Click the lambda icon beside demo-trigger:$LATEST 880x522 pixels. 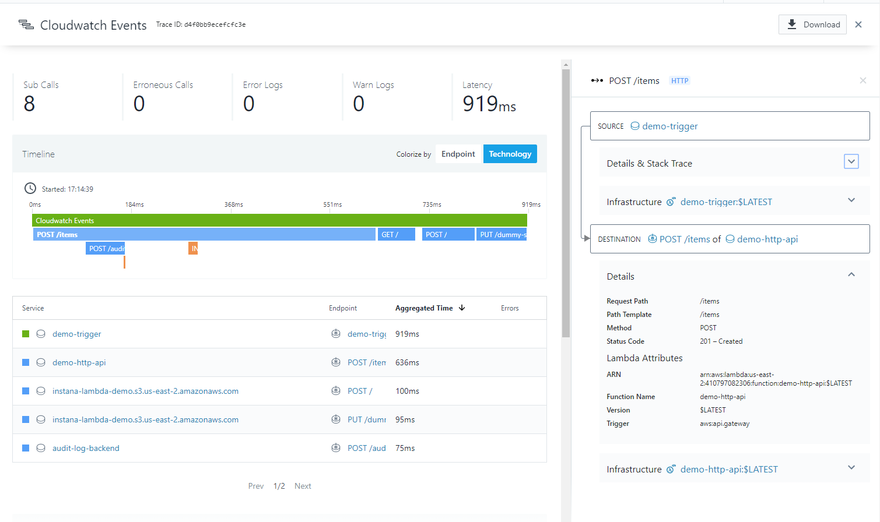click(x=671, y=202)
